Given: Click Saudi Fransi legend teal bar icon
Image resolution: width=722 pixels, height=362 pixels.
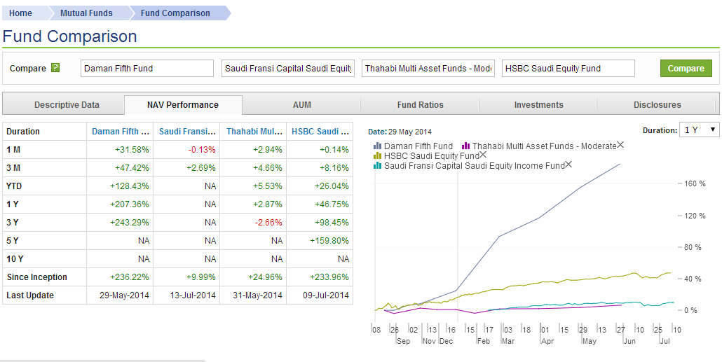Looking at the screenshot, I should (x=378, y=165).
